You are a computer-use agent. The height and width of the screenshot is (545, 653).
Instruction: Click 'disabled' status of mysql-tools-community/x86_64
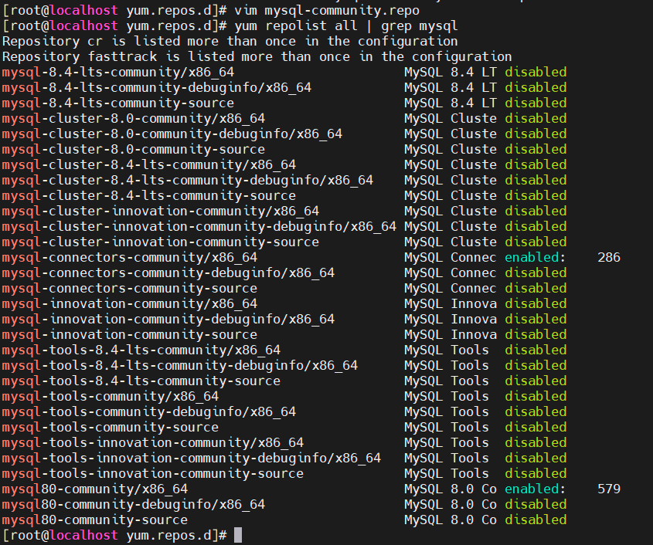[536, 396]
